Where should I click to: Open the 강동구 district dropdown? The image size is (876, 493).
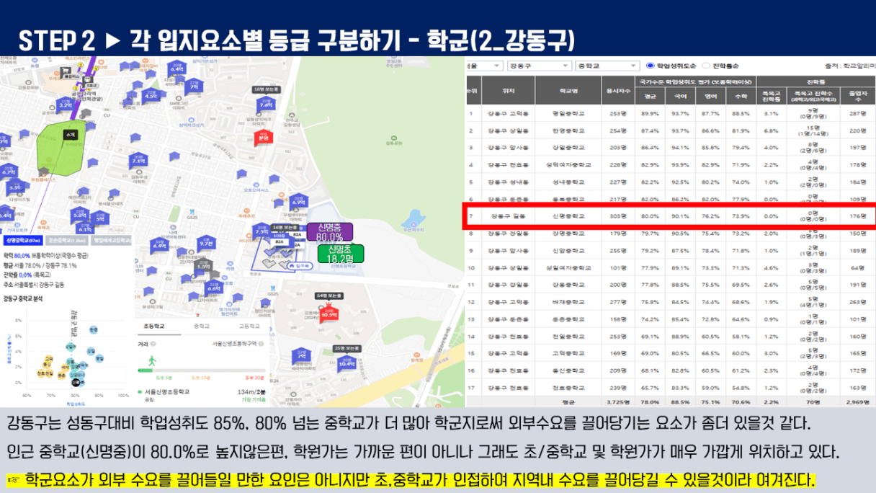pos(538,66)
